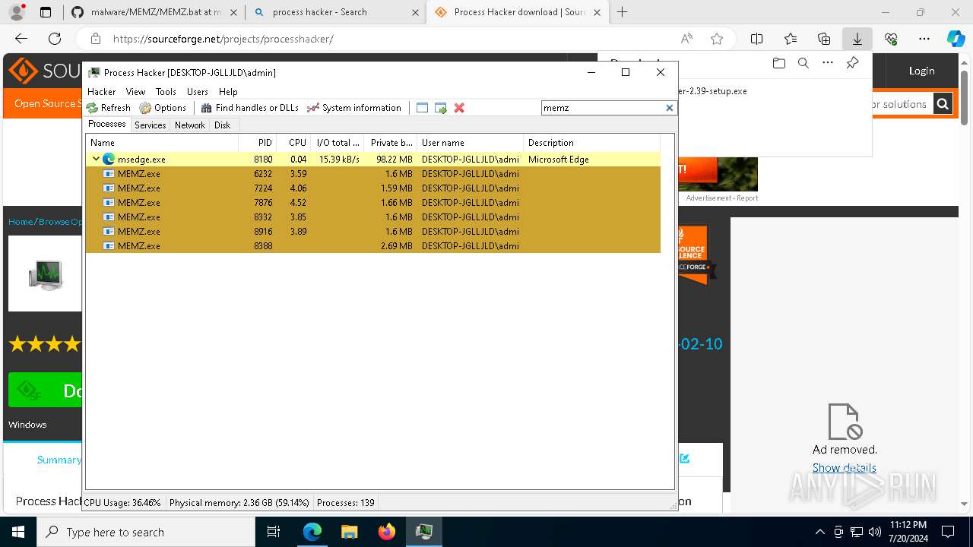
Task: Select the msedge.exe process row
Action: [373, 160]
